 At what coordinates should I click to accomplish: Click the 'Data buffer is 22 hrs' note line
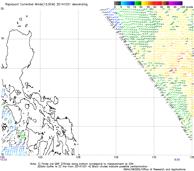point(92,167)
